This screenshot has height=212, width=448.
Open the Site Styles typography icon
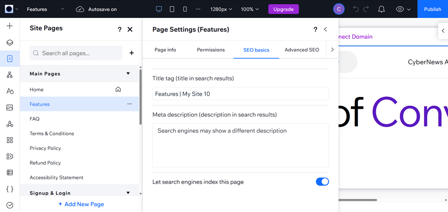(10, 91)
